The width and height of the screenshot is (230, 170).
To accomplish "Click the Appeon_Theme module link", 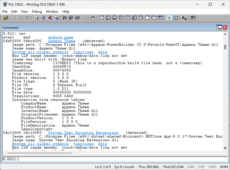I will click(62, 41).
